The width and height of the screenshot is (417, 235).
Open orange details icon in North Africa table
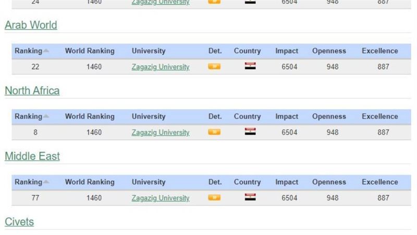(214, 132)
